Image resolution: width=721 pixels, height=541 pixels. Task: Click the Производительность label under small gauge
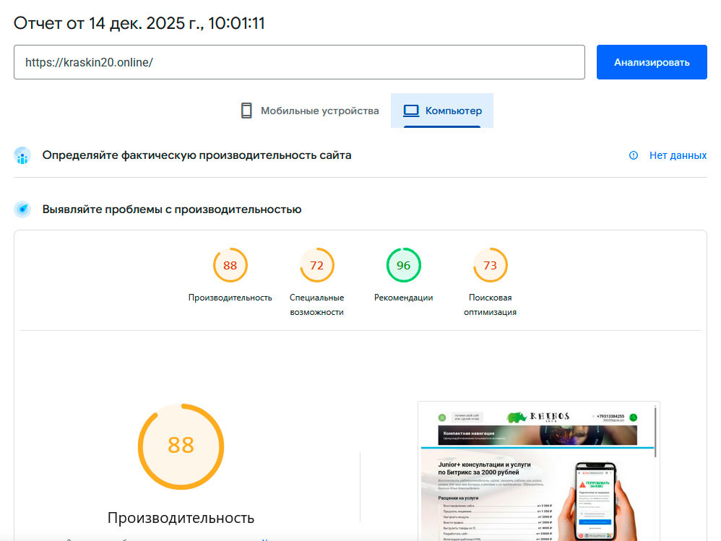tap(230, 298)
